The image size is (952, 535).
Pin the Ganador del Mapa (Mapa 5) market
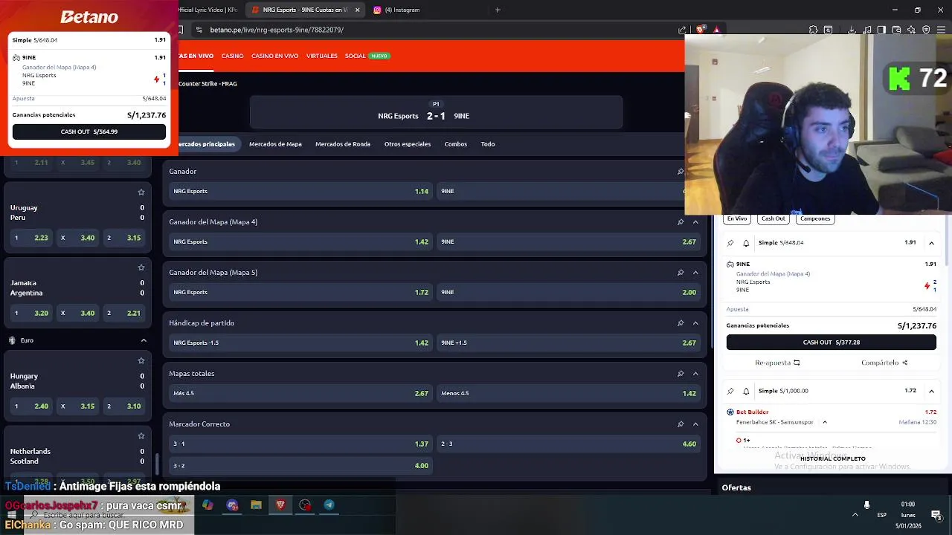680,273
